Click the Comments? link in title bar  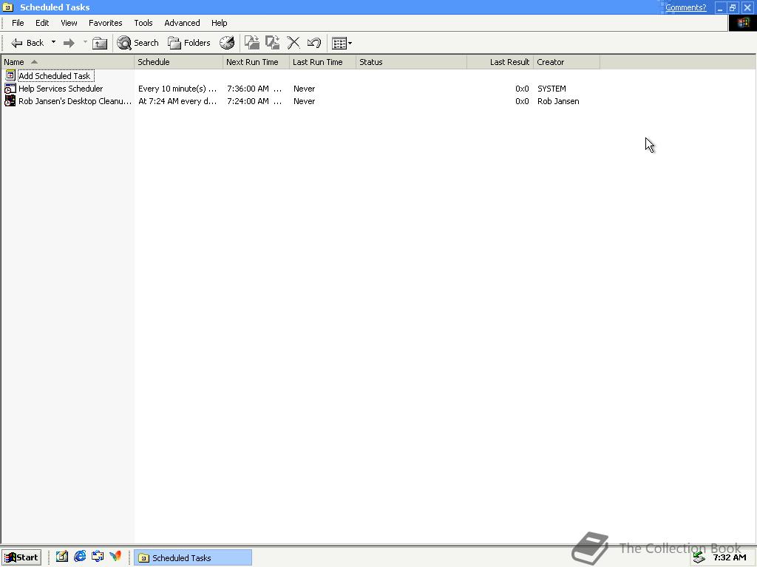685,7
